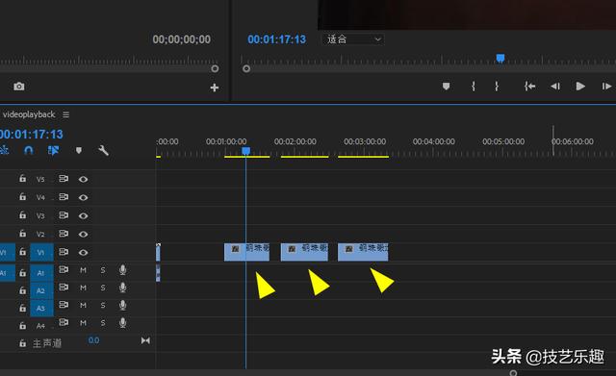Click the master track volume value 0.0
This screenshot has height=376, width=616.
pyautogui.click(x=93, y=340)
